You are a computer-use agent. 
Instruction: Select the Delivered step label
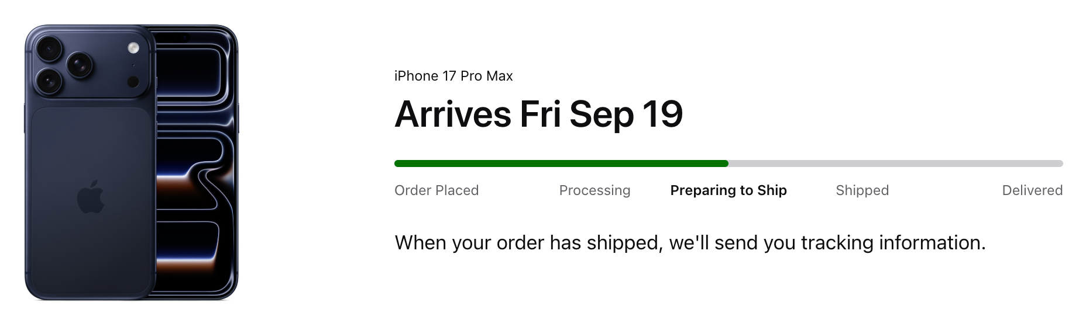pos(1032,190)
